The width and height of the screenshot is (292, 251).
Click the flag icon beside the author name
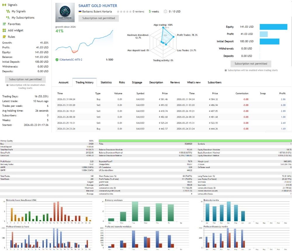[x=80, y=12]
